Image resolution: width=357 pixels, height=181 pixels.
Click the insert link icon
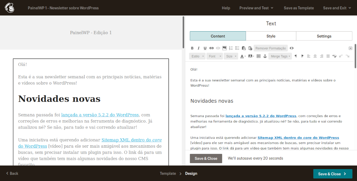pos(212,48)
